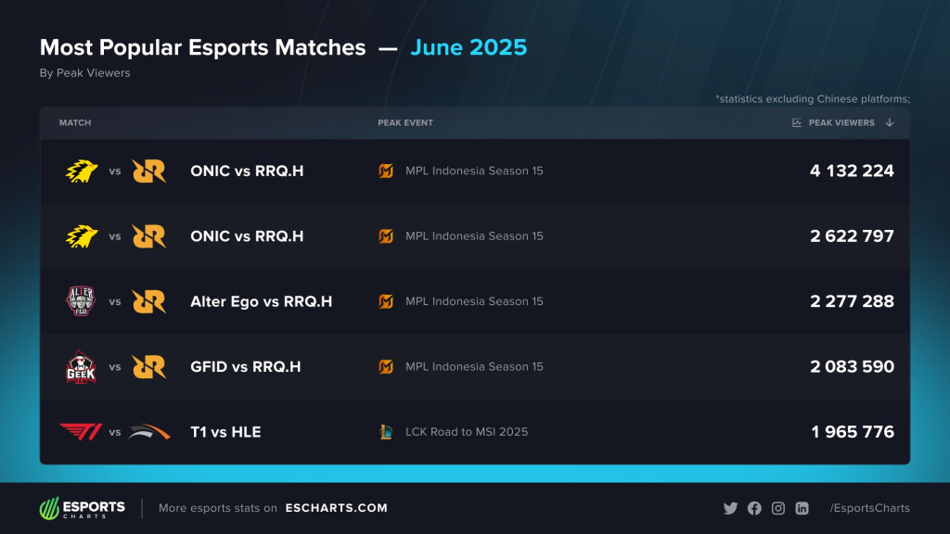Open the Facebook icon in footer
The width and height of the screenshot is (950, 534).
[x=754, y=508]
